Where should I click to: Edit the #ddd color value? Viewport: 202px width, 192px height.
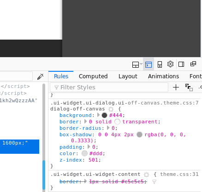[x=96, y=153]
